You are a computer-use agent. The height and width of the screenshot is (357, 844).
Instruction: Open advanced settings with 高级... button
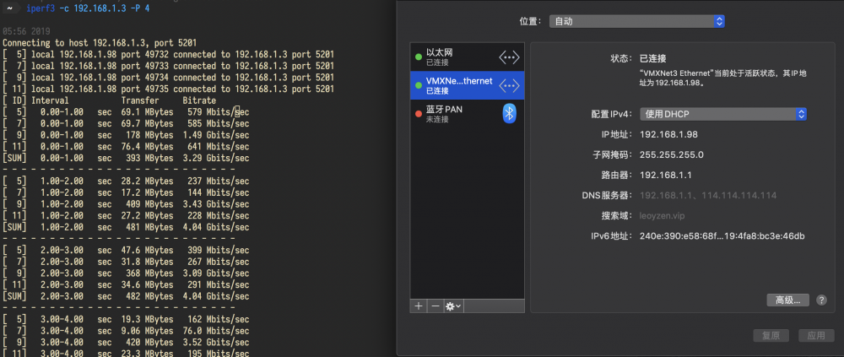(x=787, y=300)
